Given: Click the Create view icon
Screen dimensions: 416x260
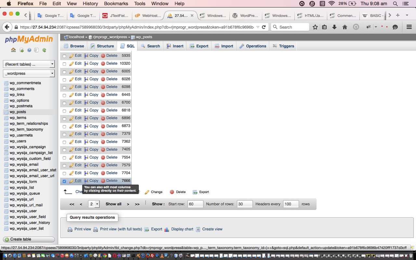Looking at the screenshot, I should (x=198, y=229).
